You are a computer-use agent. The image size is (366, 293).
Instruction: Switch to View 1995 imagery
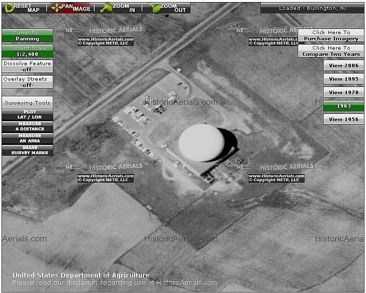[x=344, y=79]
